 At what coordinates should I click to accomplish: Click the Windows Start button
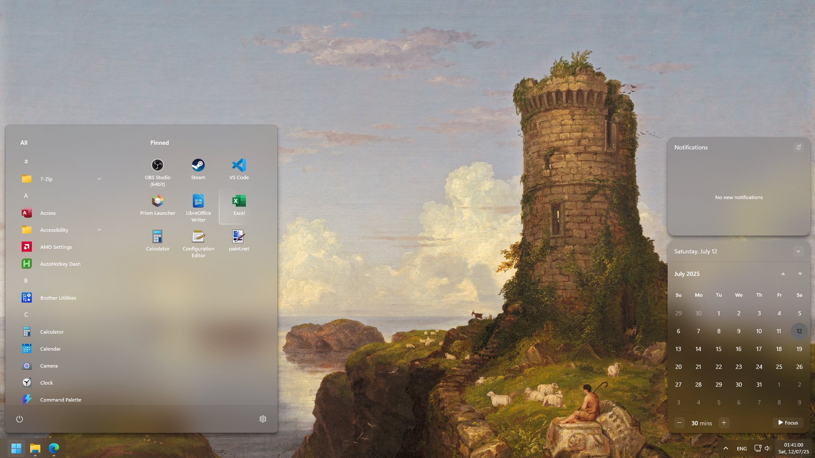pyautogui.click(x=16, y=448)
